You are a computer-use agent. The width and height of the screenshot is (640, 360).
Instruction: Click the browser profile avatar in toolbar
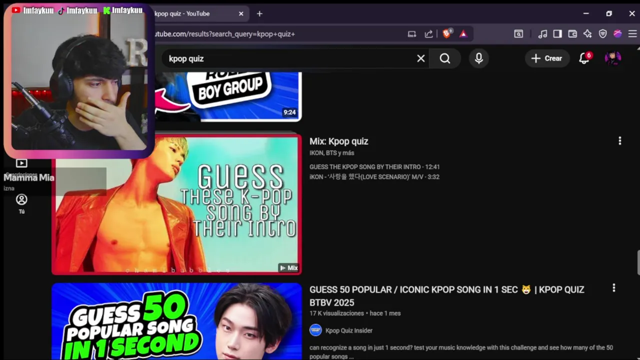pyautogui.click(x=617, y=34)
